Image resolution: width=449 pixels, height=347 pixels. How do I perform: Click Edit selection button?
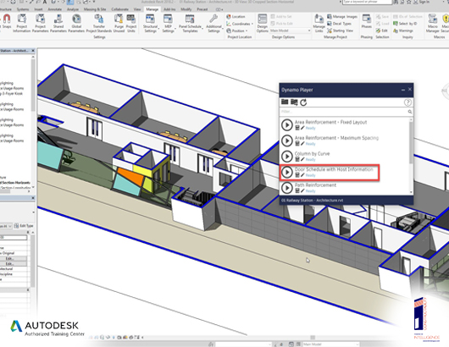coord(382,30)
